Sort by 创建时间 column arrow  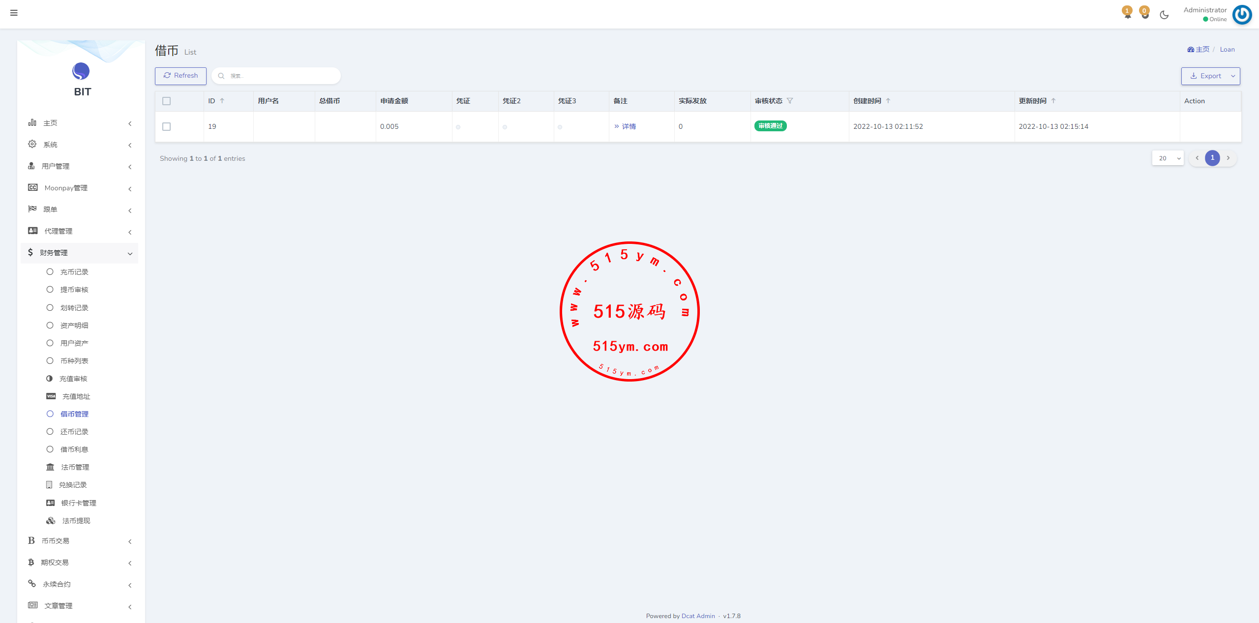(x=888, y=101)
